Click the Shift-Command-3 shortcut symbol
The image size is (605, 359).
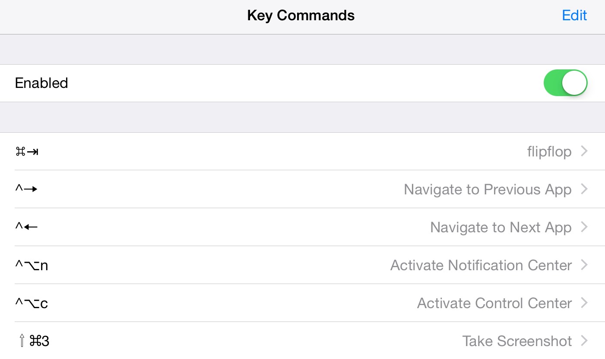(33, 341)
